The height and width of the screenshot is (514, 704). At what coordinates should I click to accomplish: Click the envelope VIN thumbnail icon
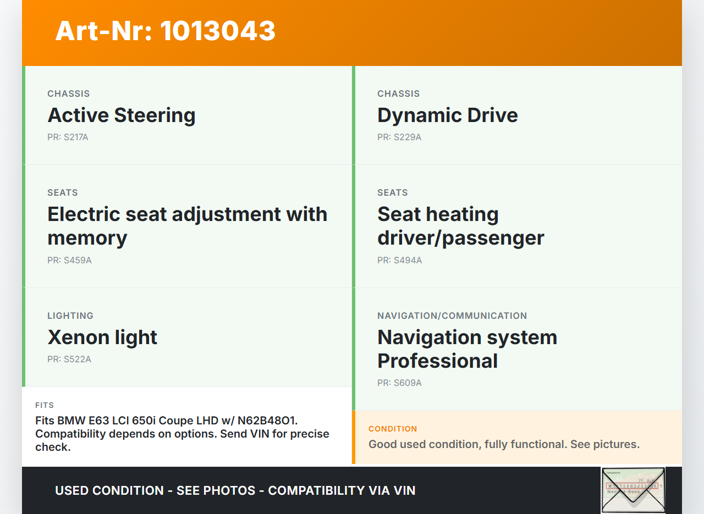(x=633, y=490)
